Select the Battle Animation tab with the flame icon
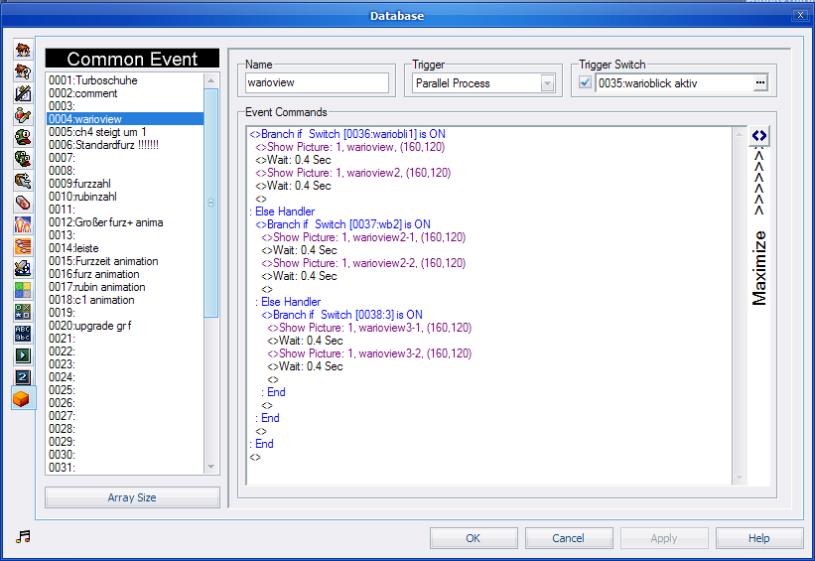 [22, 224]
